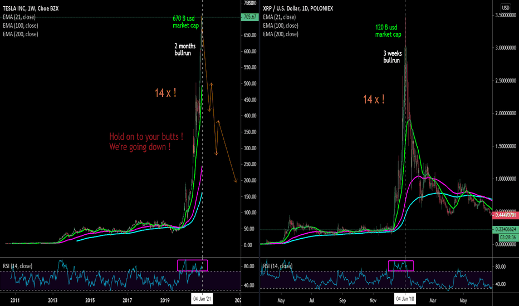Click RSI (14, close) label under XRP chart
519x306 pixels.
tap(278, 266)
